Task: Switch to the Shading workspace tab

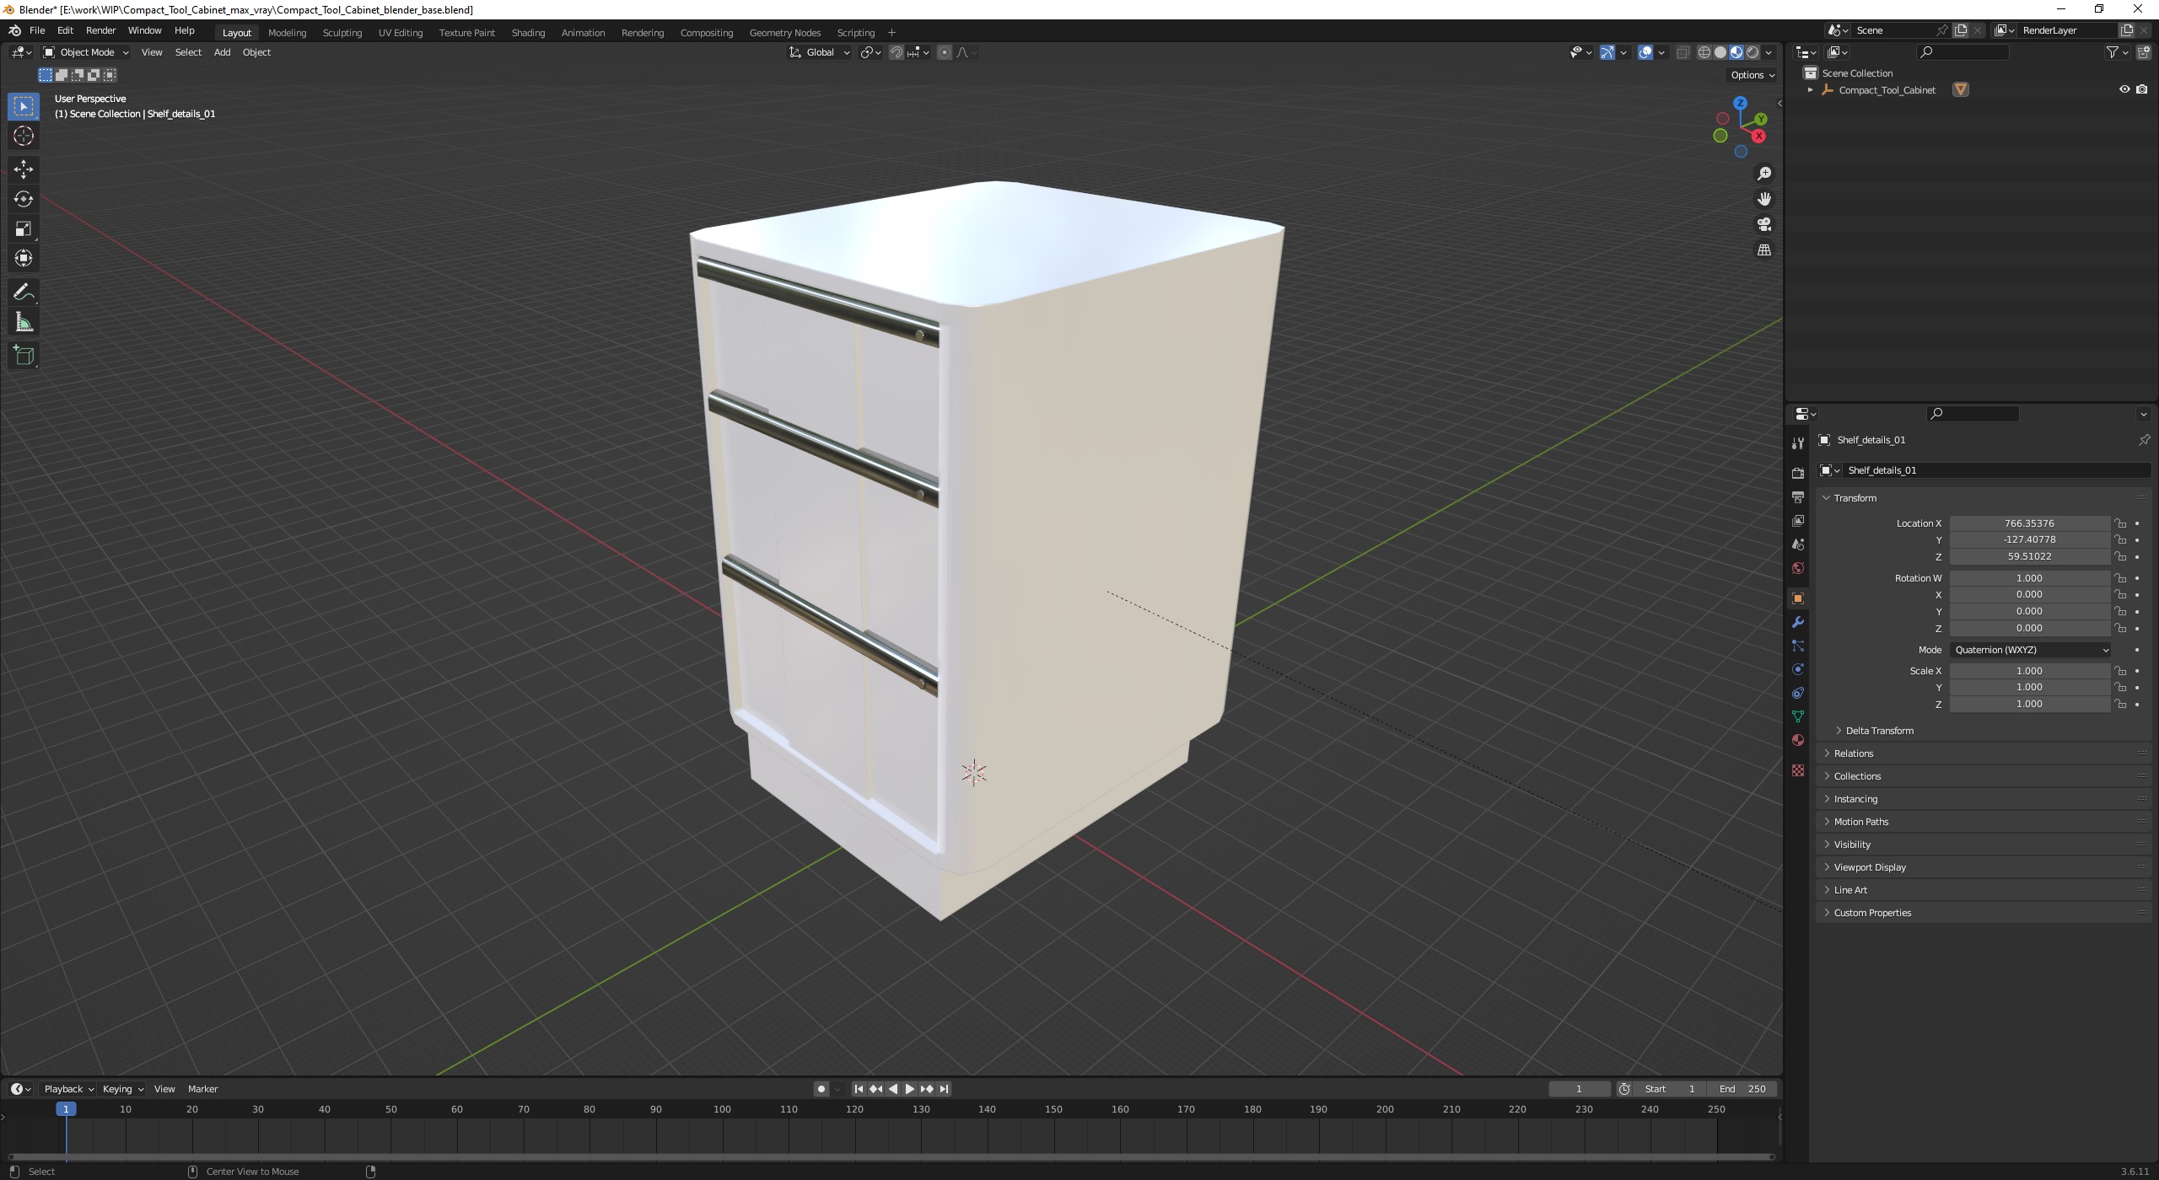Action: [x=528, y=33]
